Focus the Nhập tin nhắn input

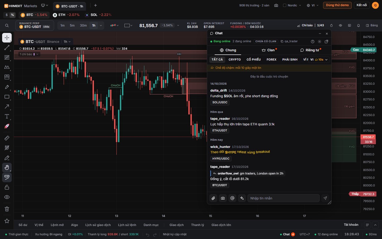point(283,198)
